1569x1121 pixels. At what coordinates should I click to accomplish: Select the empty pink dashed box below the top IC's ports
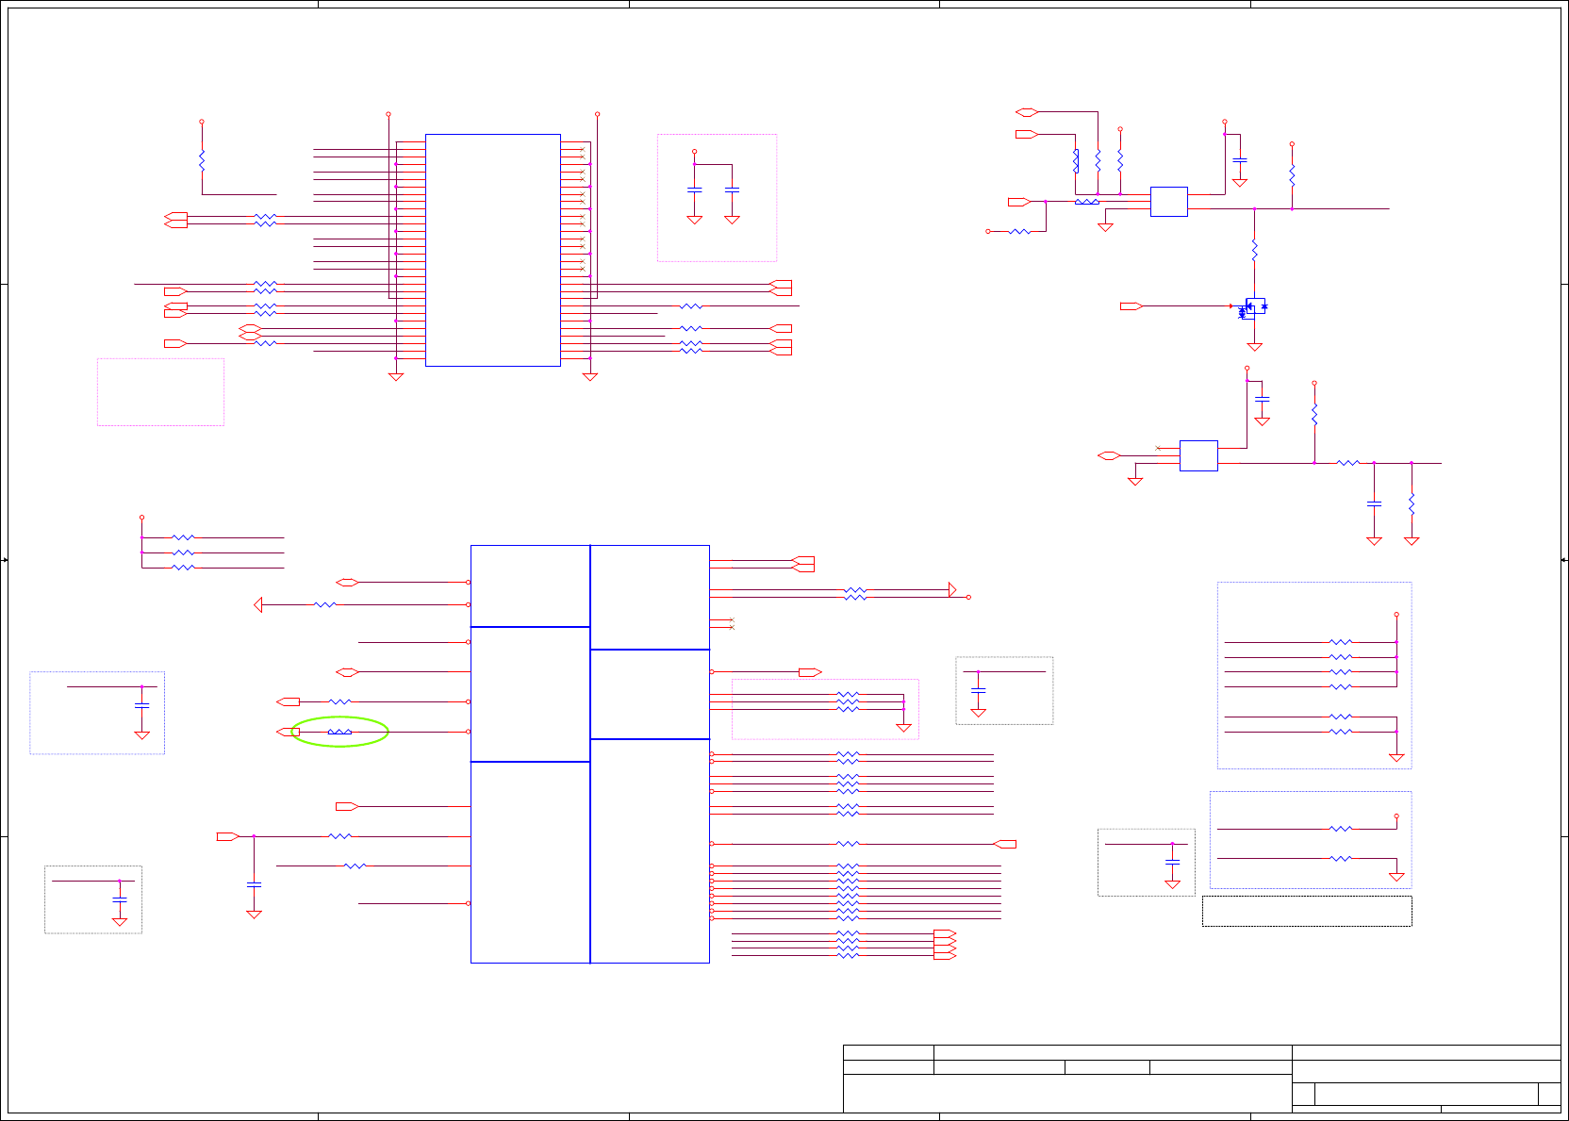160,392
